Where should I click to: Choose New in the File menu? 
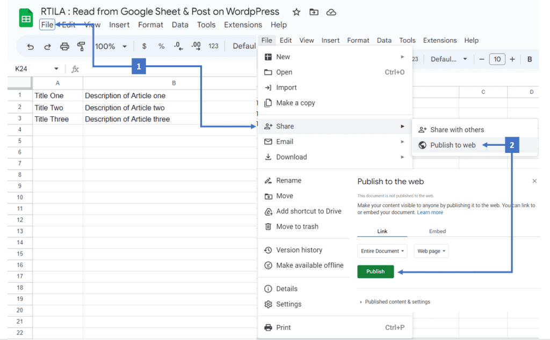click(x=335, y=57)
